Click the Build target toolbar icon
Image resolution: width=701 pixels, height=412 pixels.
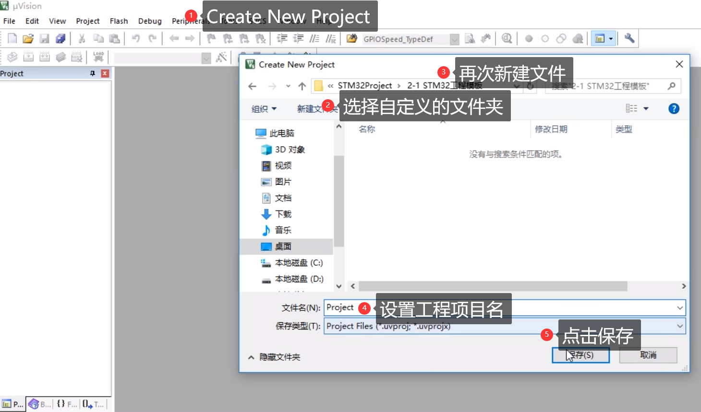28,58
